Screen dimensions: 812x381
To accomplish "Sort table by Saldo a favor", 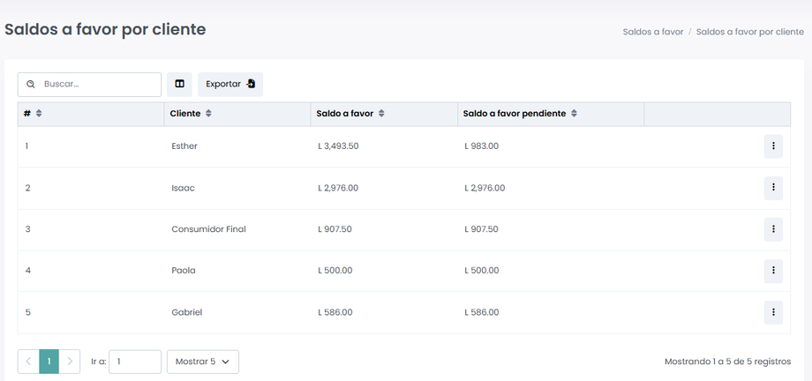I will [x=380, y=114].
